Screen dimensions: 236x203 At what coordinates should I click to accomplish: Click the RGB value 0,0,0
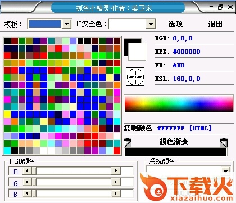point(183,38)
